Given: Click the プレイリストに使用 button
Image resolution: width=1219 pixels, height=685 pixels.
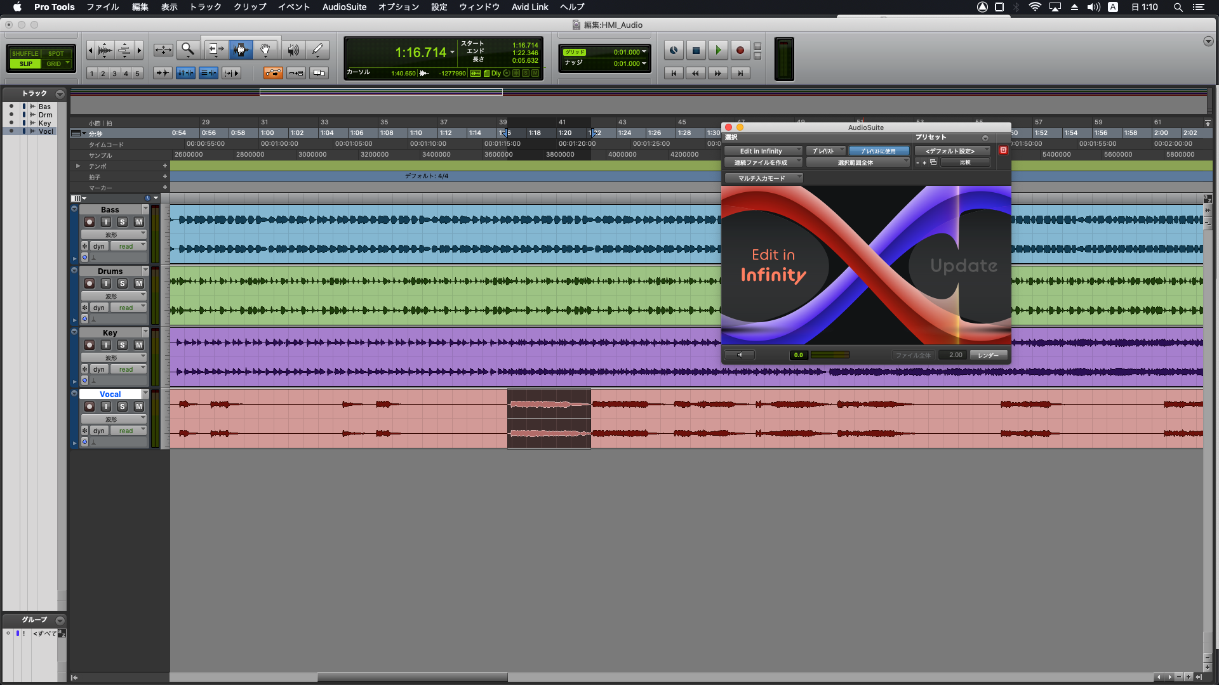Looking at the screenshot, I should click(879, 151).
